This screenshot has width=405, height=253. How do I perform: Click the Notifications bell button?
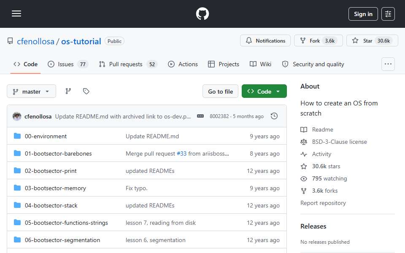[265, 41]
